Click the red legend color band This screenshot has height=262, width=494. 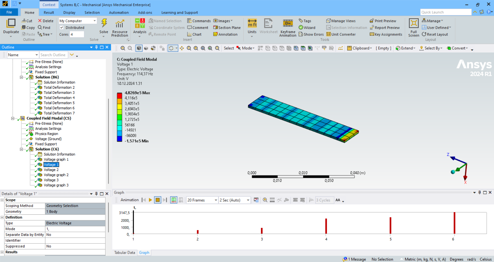pyautogui.click(x=119, y=95)
